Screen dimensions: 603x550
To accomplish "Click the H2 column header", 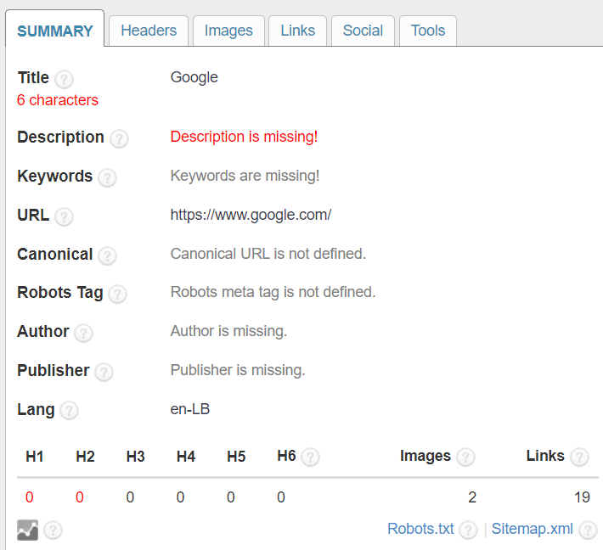I will [85, 457].
